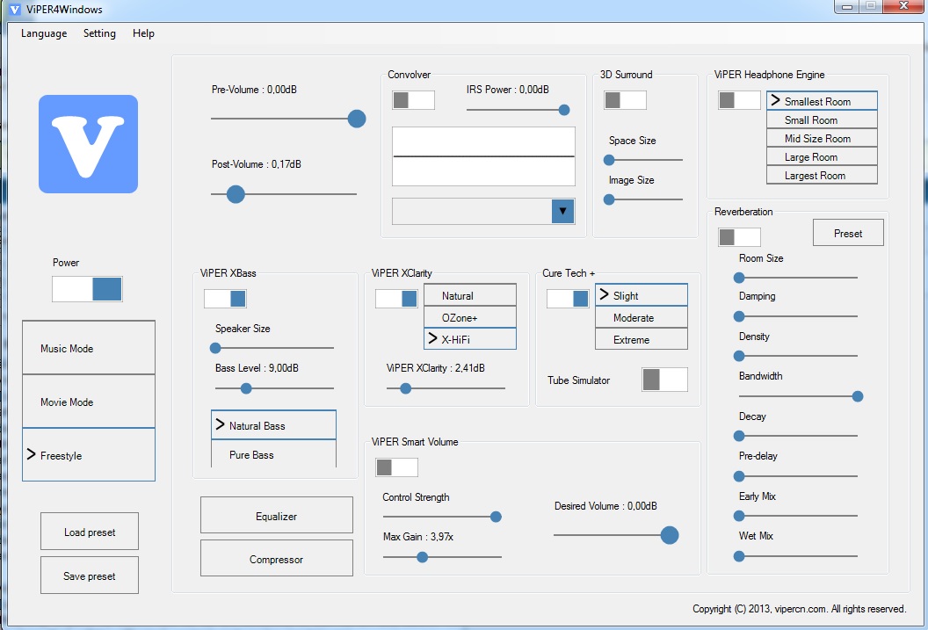This screenshot has width=928, height=630.
Task: Choose Moderate Cure Tech level
Action: pos(642,317)
